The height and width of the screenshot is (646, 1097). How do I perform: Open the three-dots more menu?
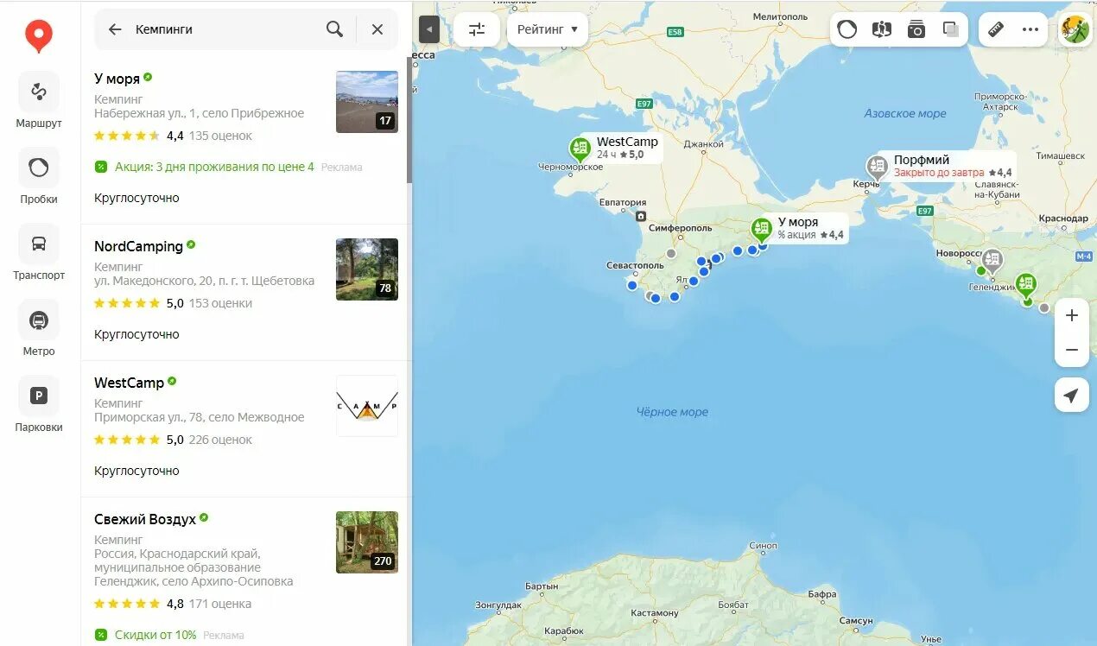pos(1030,29)
